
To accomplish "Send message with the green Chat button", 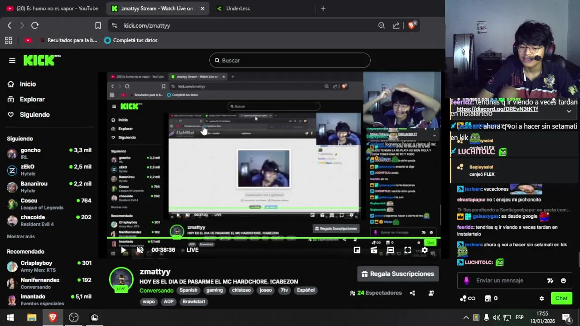I will pos(561,298).
